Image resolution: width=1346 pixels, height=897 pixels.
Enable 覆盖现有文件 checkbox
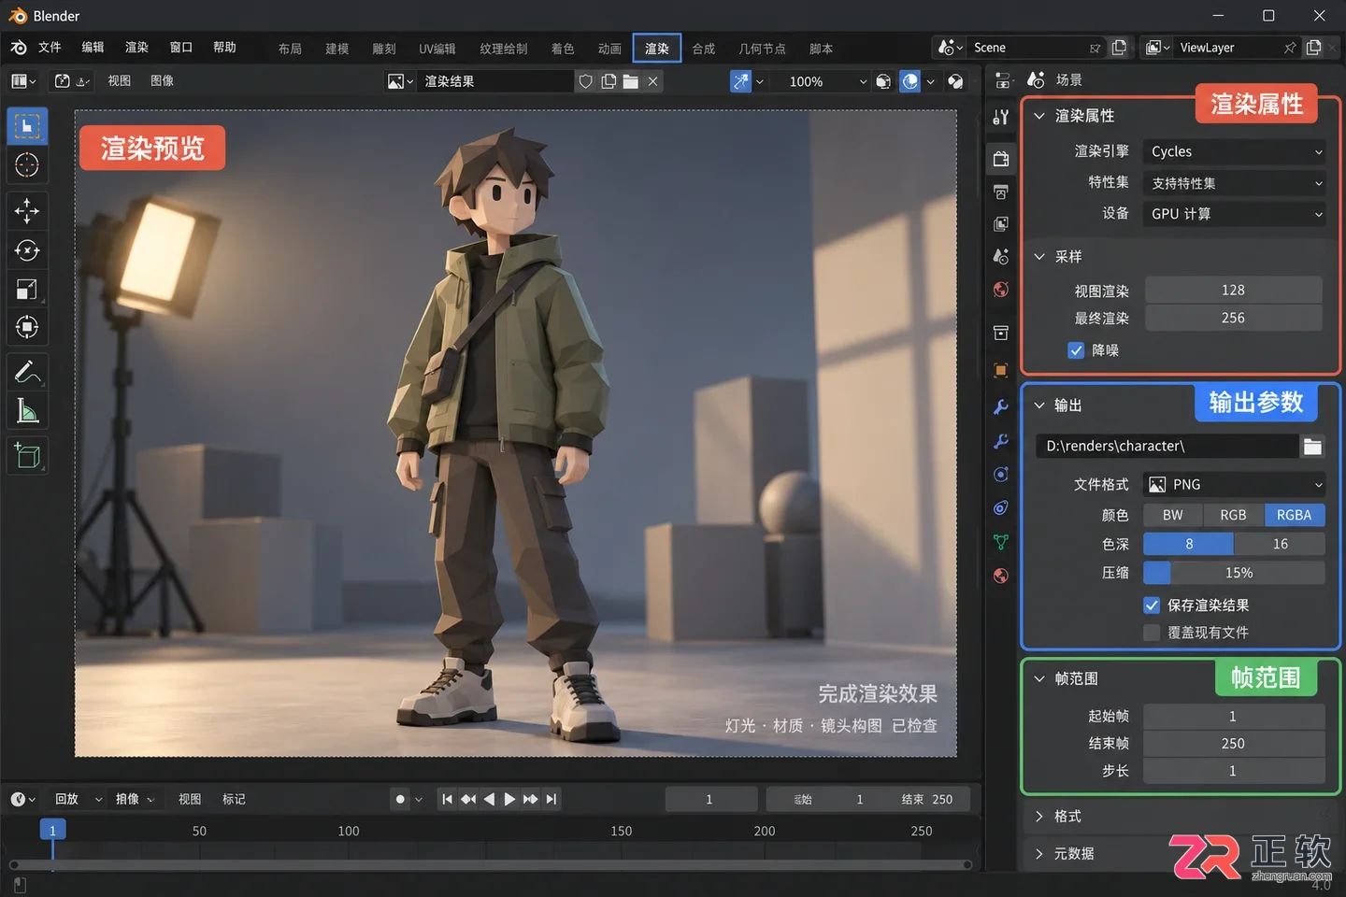tap(1152, 633)
